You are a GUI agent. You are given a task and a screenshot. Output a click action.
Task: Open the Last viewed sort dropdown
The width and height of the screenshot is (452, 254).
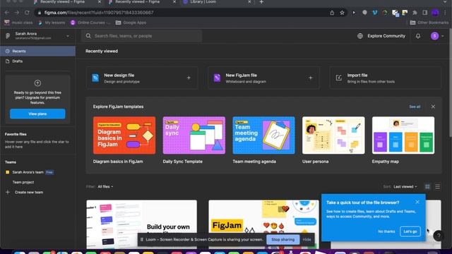[x=405, y=186]
